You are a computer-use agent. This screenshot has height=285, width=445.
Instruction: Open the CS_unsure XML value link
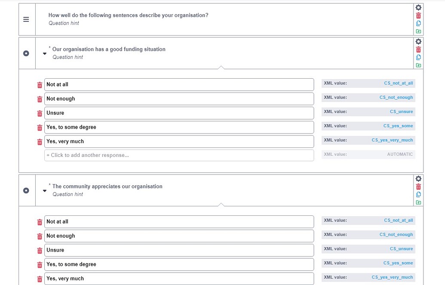(401, 111)
